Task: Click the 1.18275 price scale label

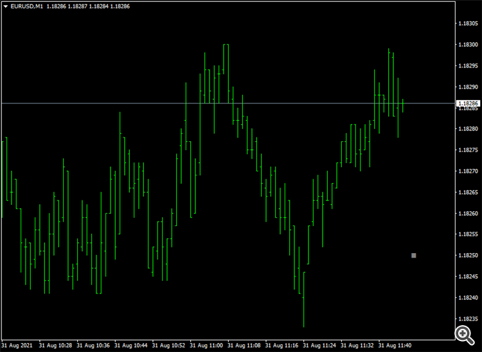Action: coord(468,150)
